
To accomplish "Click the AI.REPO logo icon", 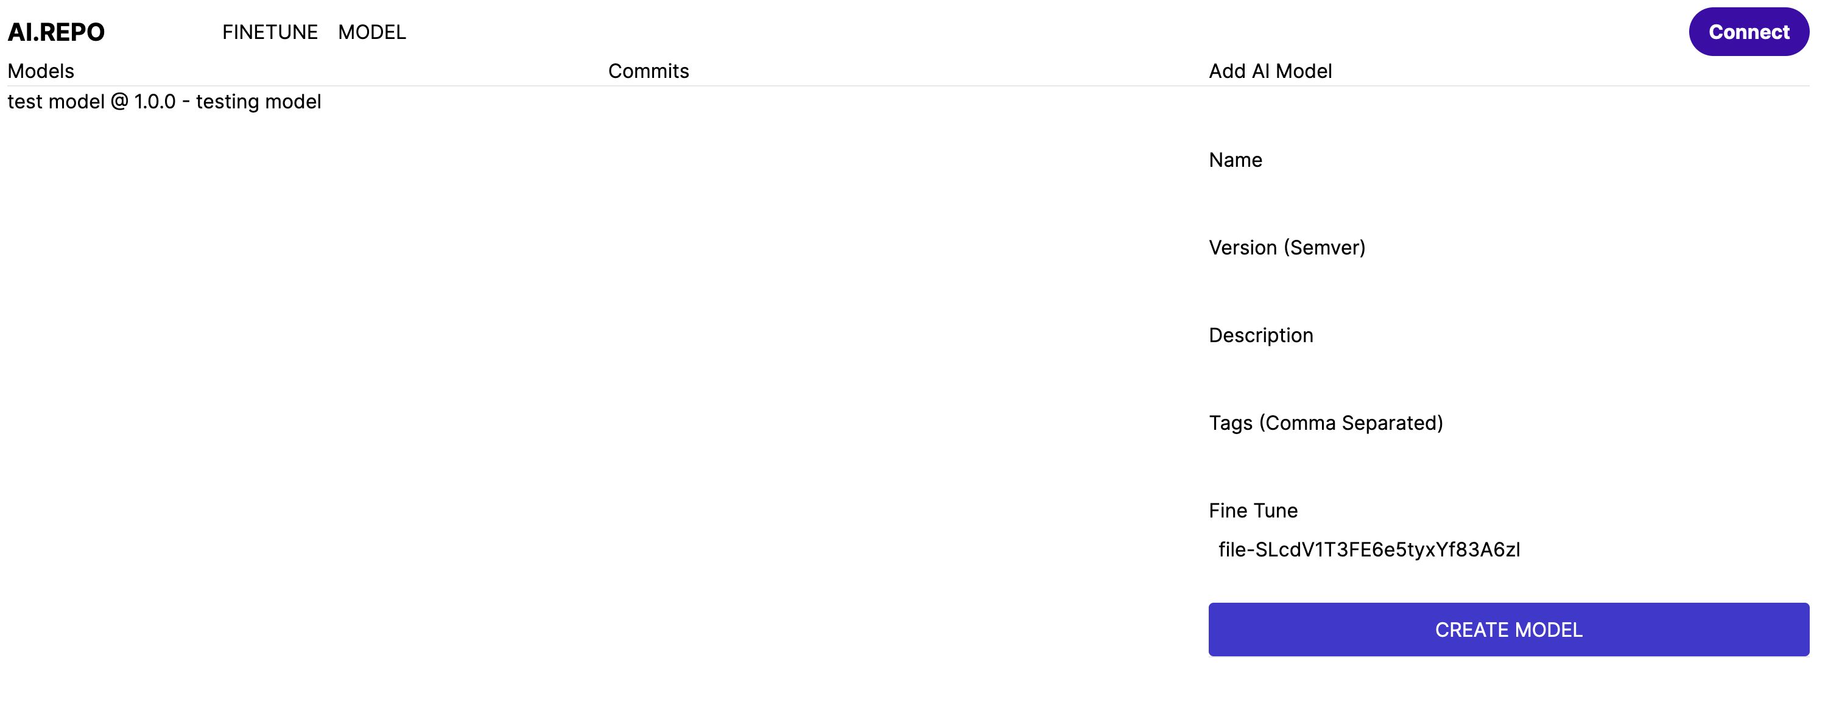I will pyautogui.click(x=56, y=32).
